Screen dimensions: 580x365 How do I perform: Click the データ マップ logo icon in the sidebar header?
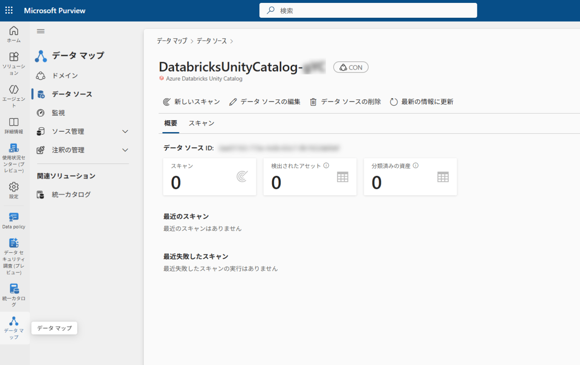point(41,56)
